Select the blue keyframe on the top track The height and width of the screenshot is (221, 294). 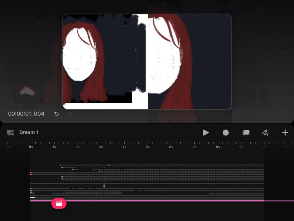click(x=60, y=165)
